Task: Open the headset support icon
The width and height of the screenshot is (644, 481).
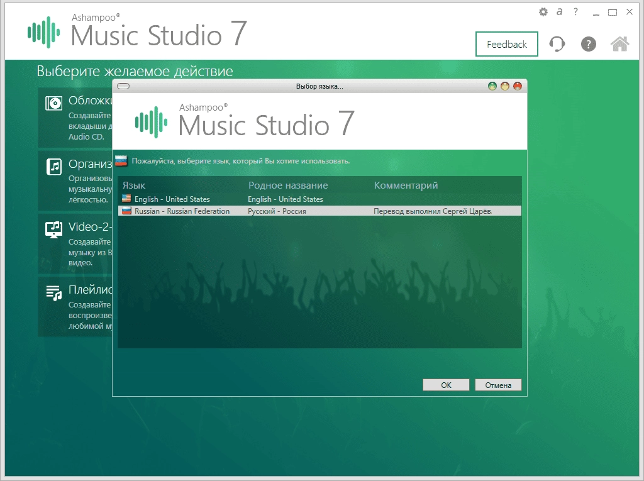Action: tap(557, 44)
